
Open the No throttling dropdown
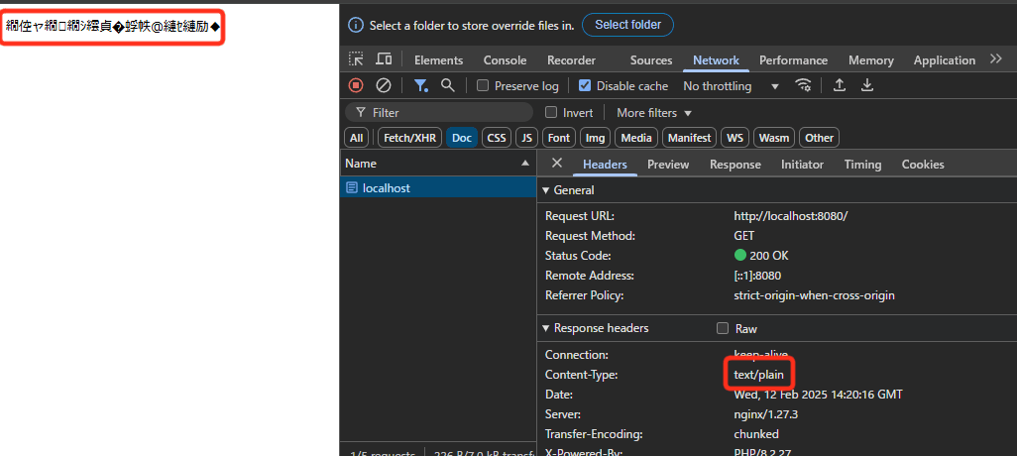tap(731, 86)
